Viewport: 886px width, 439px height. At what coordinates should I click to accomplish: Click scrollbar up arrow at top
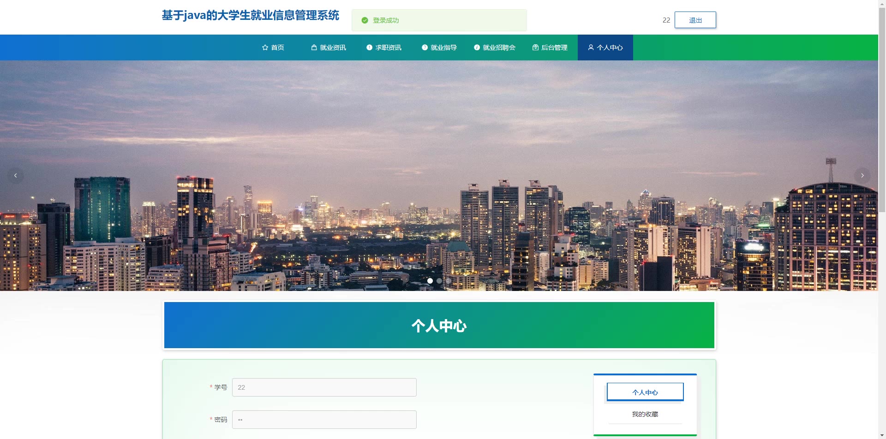[x=882, y=4]
